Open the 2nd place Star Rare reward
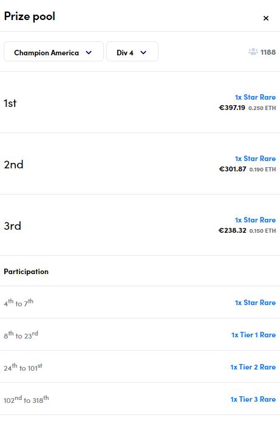The width and height of the screenshot is (280, 423). (255, 159)
